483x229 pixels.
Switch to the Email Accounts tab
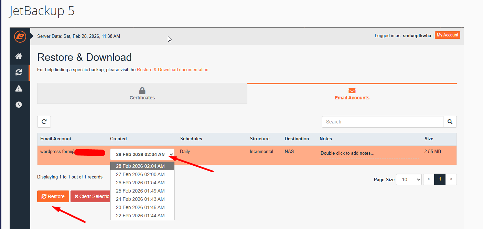coord(352,94)
